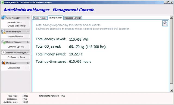Collapse the Monitoring section chevron
This screenshot has height=105, width=174.
click(x=28, y=63)
